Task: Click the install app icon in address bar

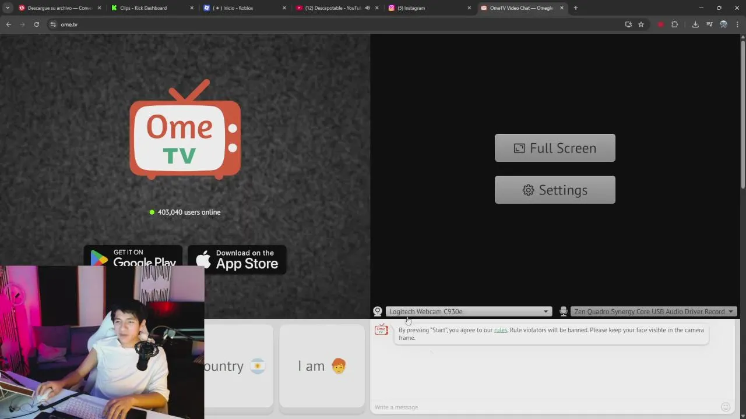Action: click(x=628, y=24)
